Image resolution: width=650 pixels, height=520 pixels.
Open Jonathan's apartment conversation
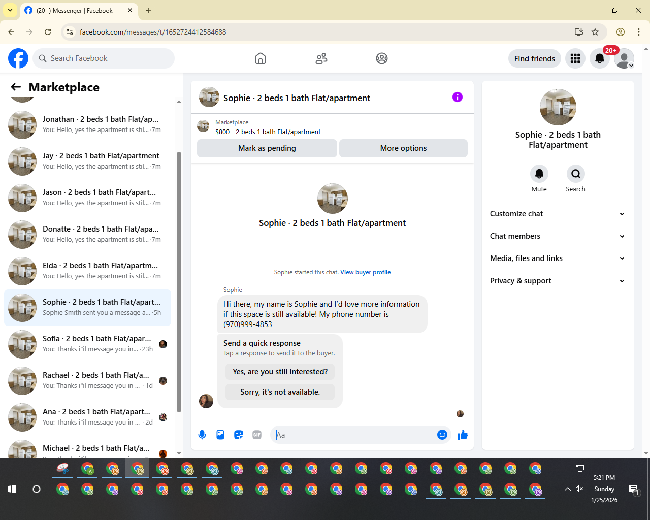click(x=87, y=125)
